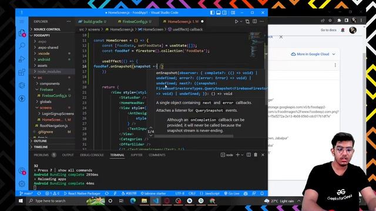Viewport: 376px width, 211px height.
Task: Click the tabnine starter status bar item
Action: point(153,193)
